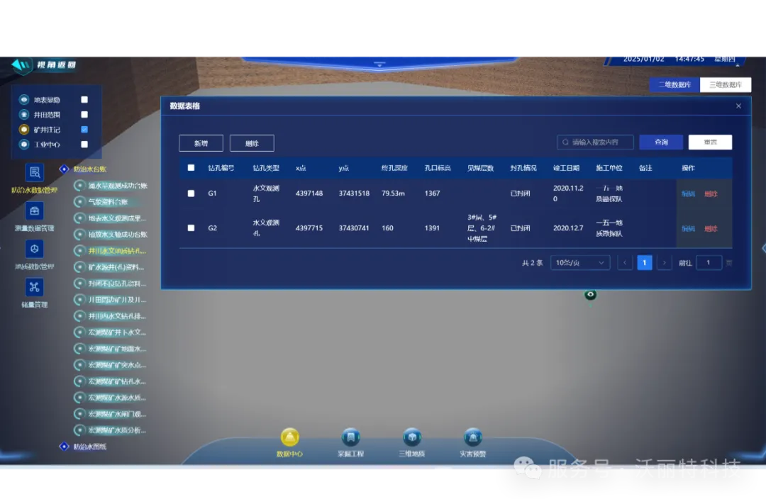Switch to 数据中心 in the bottom dock

click(289, 438)
